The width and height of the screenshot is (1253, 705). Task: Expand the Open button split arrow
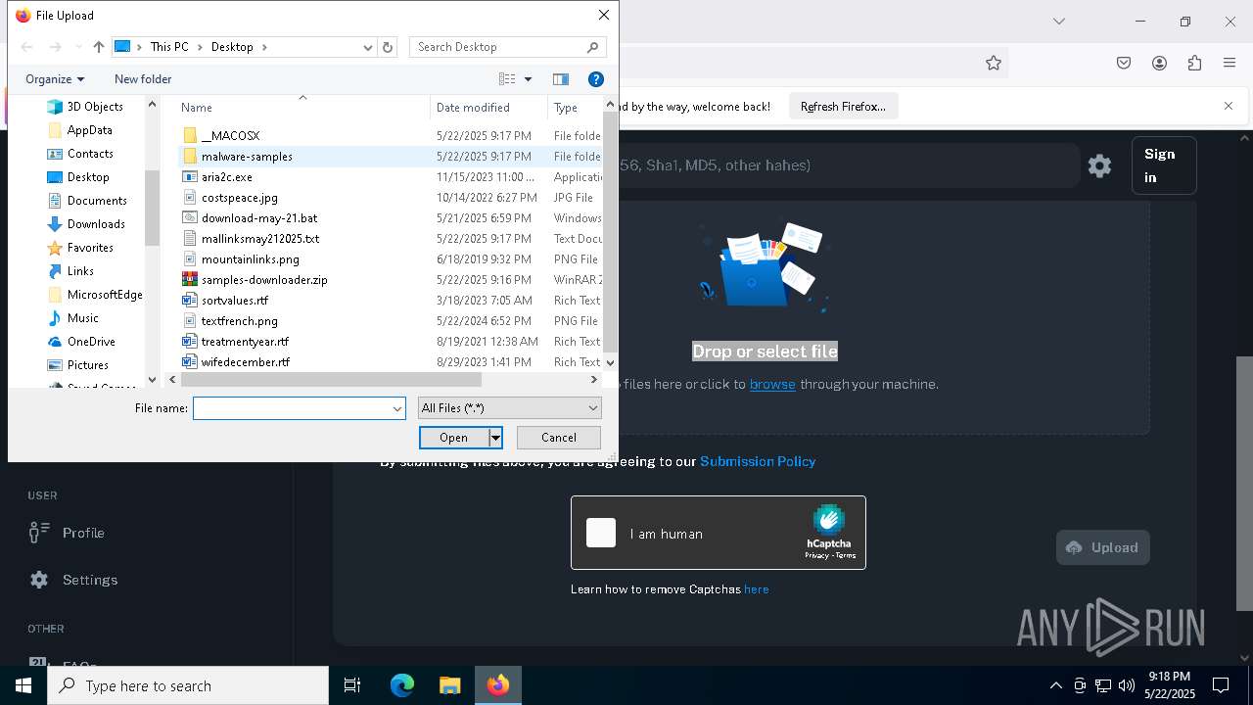click(x=495, y=438)
